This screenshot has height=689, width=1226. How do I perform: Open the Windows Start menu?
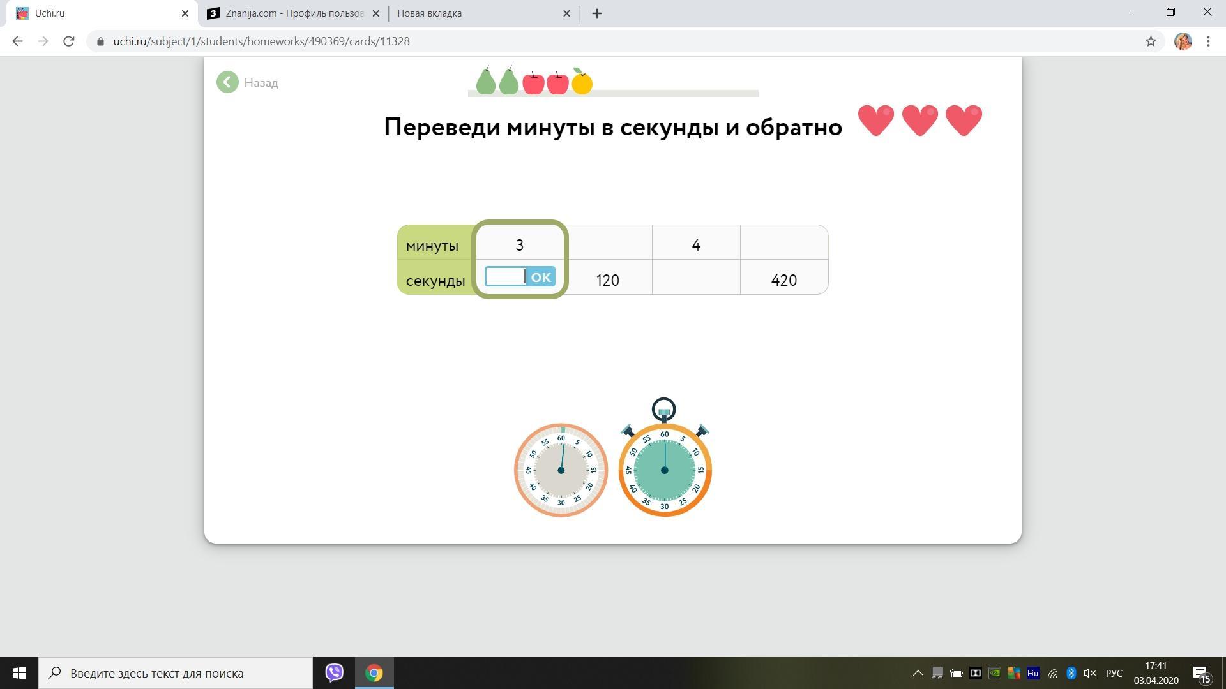point(19,673)
